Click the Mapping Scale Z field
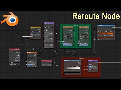 49,47
